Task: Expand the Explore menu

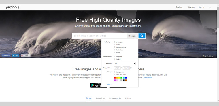Action: (180, 7)
